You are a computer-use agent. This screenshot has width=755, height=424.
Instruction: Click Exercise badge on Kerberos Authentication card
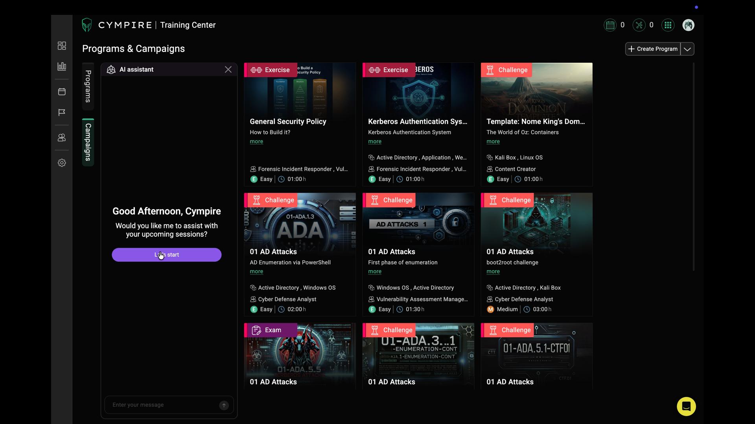389,70
